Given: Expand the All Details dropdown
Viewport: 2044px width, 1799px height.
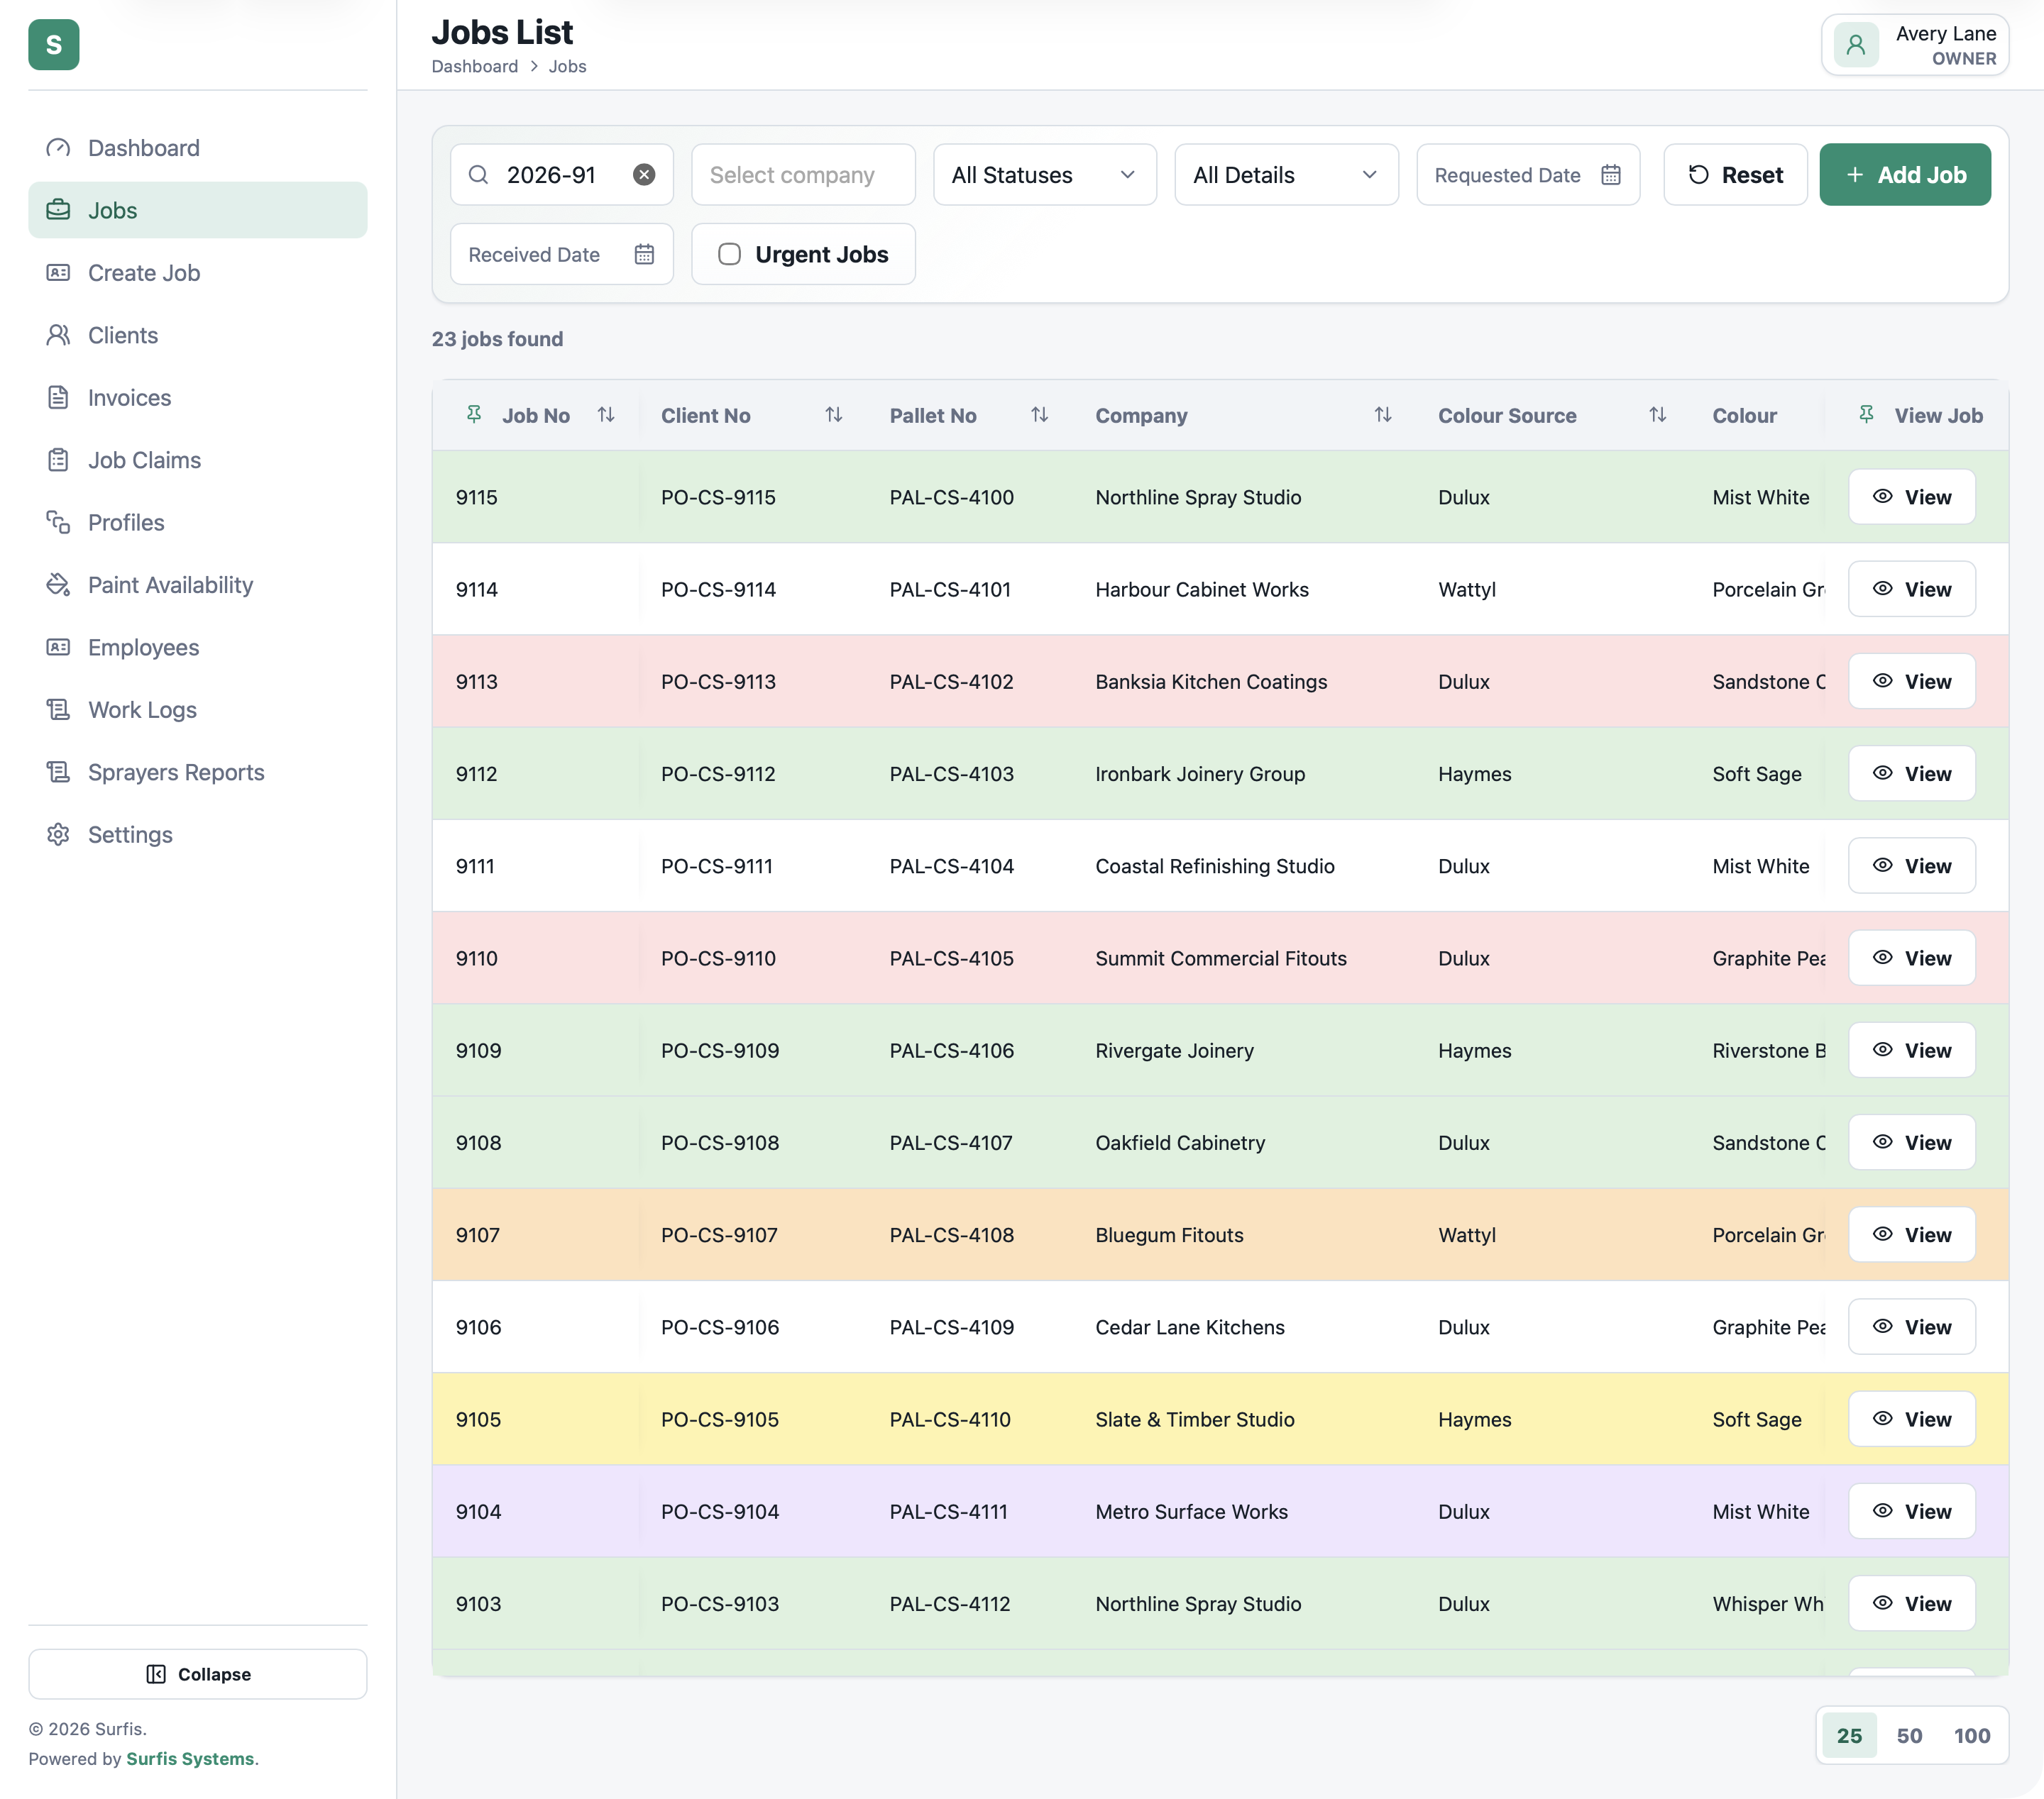Looking at the screenshot, I should pyautogui.click(x=1286, y=175).
